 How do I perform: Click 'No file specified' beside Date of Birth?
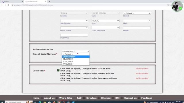coord(142,69)
